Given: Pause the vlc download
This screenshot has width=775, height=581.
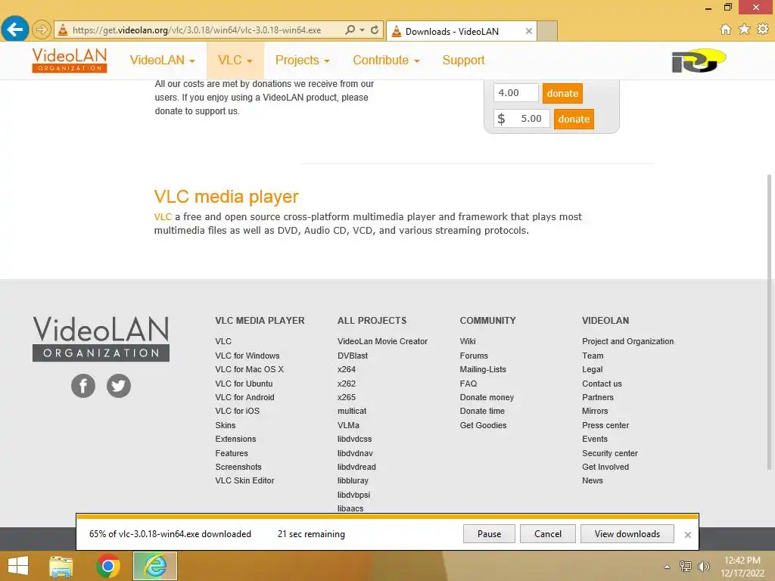Looking at the screenshot, I should [489, 534].
